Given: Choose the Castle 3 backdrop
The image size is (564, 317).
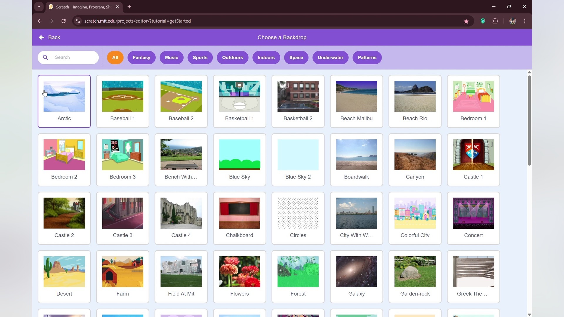Looking at the screenshot, I should 122,218.
